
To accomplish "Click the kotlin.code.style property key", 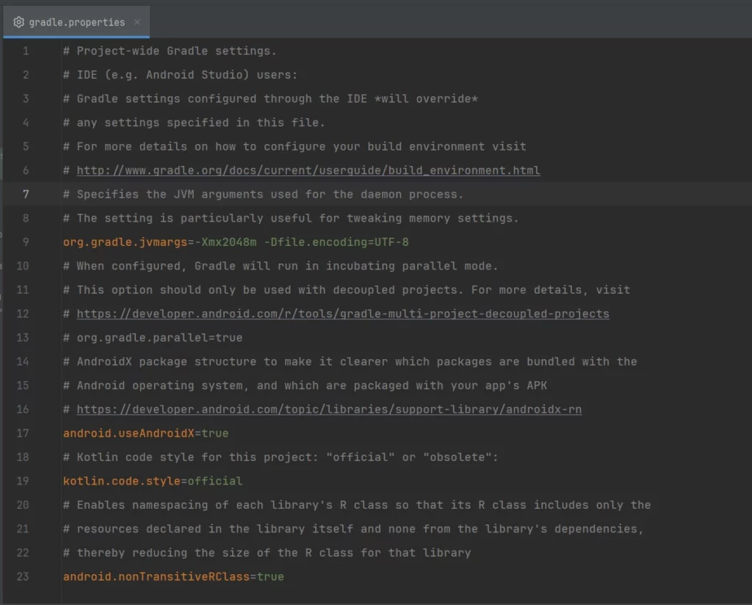I will (x=121, y=481).
